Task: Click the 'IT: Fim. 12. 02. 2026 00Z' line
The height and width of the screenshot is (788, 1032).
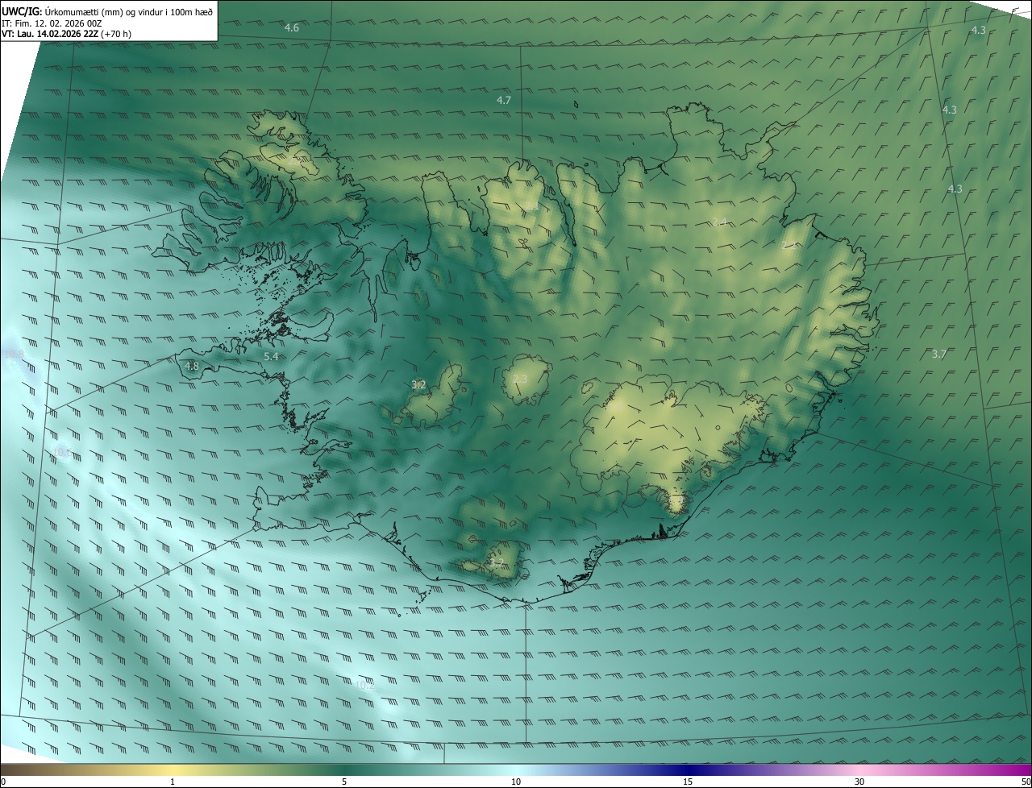Action: pos(52,23)
